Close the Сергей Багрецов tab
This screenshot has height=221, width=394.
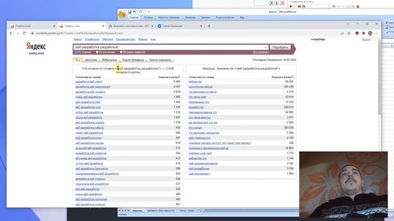pyautogui.click(x=201, y=26)
